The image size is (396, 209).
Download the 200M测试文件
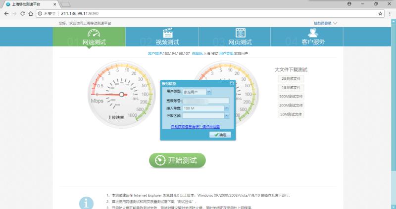pyautogui.click(x=291, y=105)
